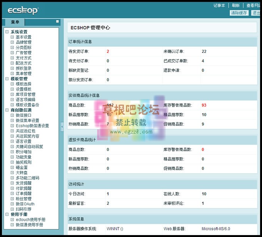Click the 退出 button
This screenshot has width=262, height=237.
coord(256,13)
